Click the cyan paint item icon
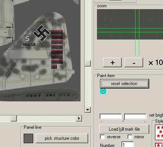Screen dimensions: 163x147 [103, 91]
